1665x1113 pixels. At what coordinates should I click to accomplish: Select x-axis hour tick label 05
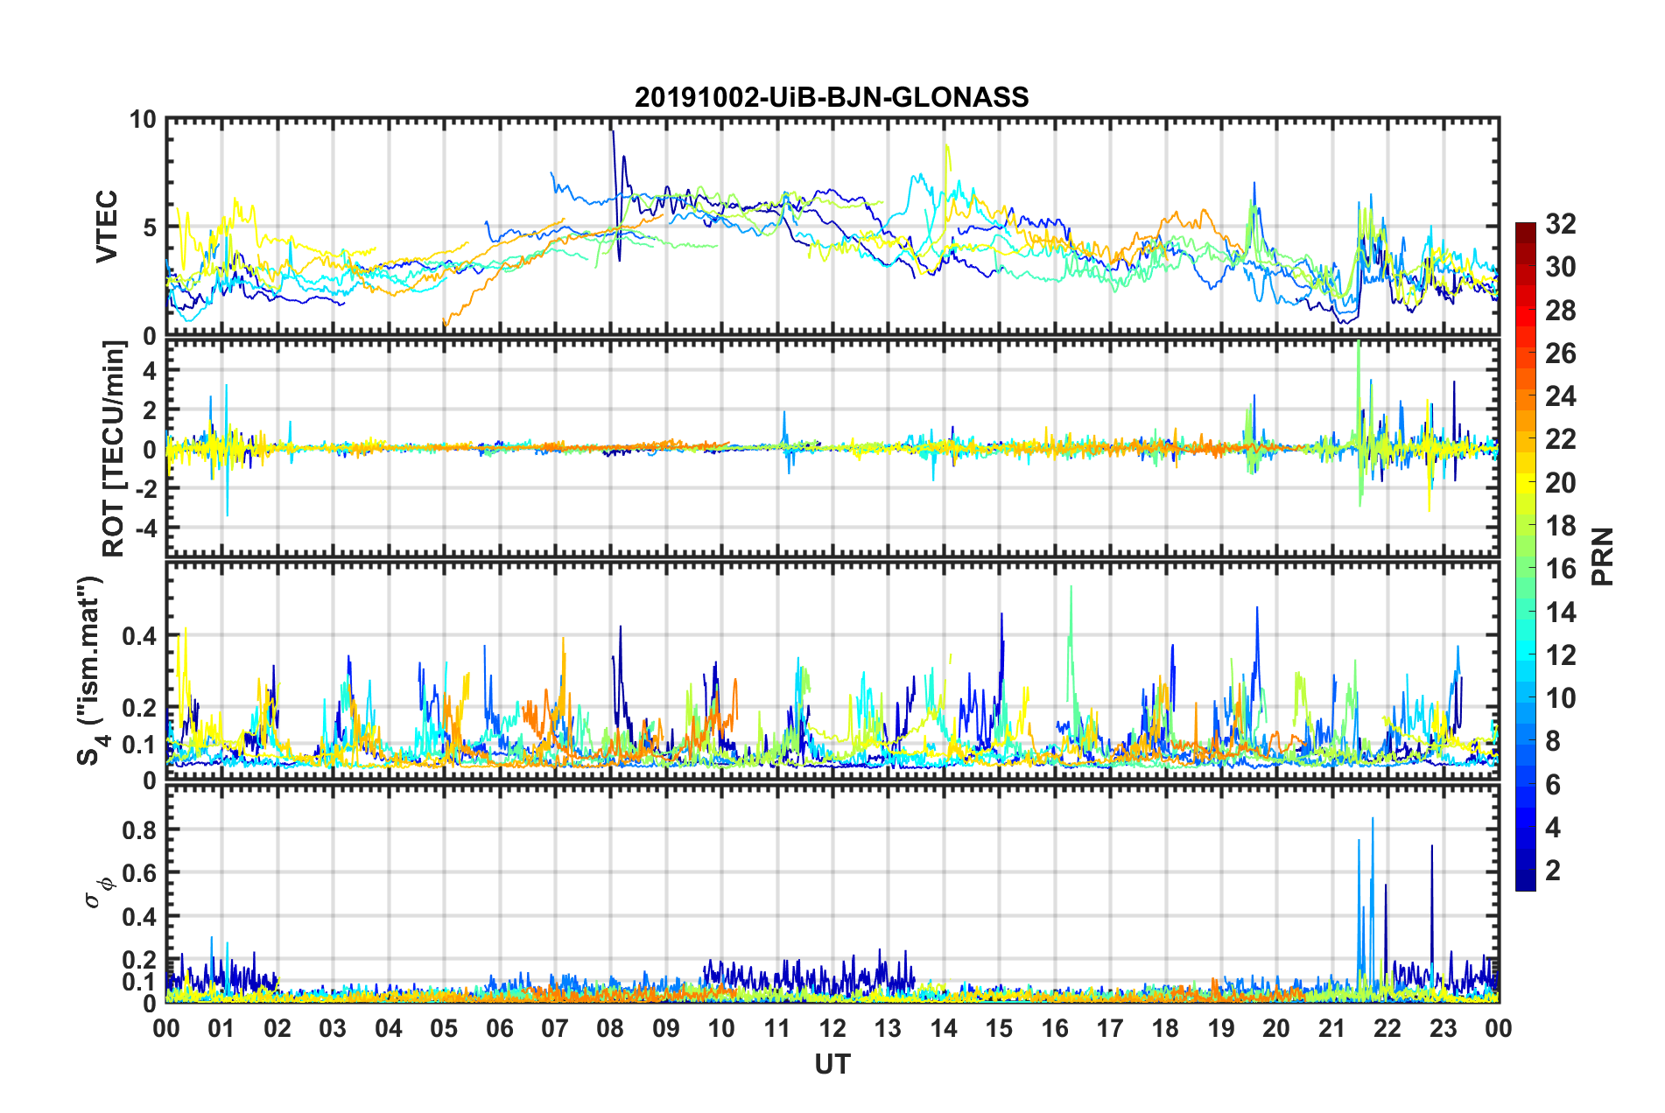pos(444,1028)
